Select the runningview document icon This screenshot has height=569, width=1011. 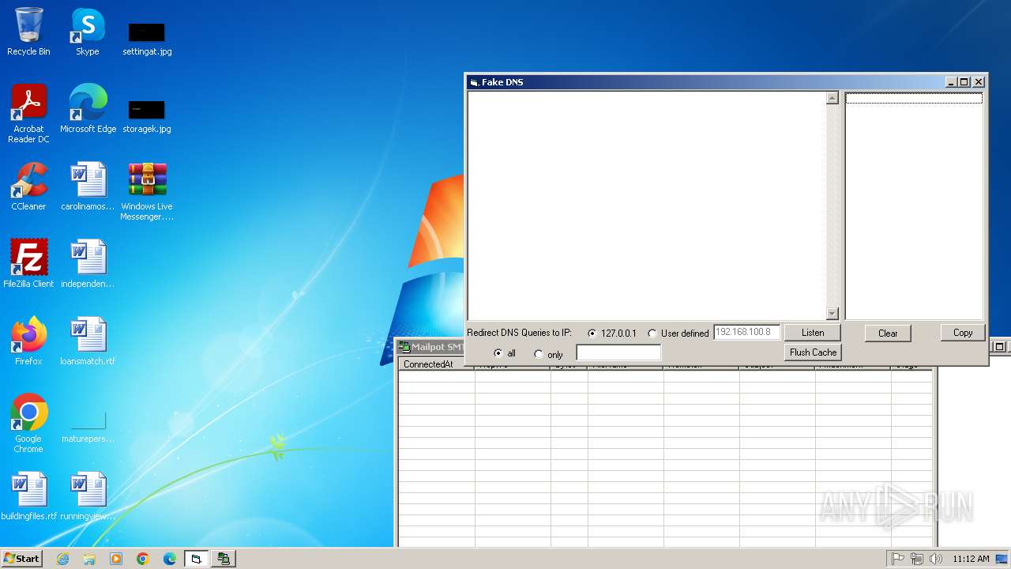point(88,496)
